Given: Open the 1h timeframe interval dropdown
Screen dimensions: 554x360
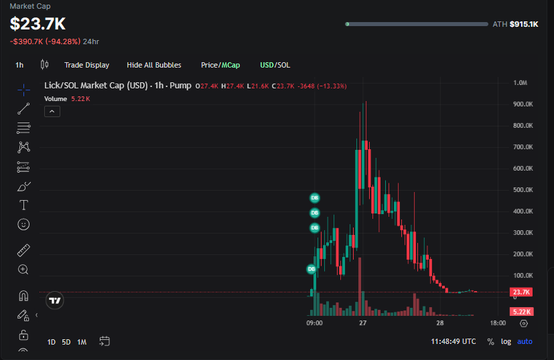Looking at the screenshot, I should tap(19, 65).
